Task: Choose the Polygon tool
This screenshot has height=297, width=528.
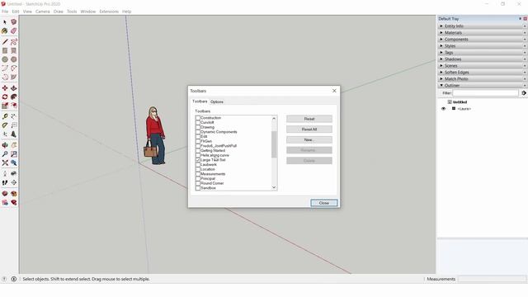Action: [x=13, y=59]
